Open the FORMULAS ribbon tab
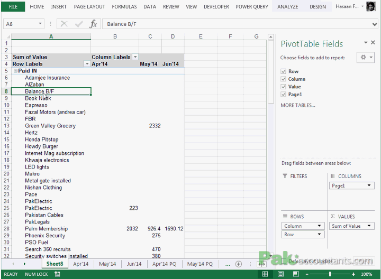 pyautogui.click(x=124, y=7)
